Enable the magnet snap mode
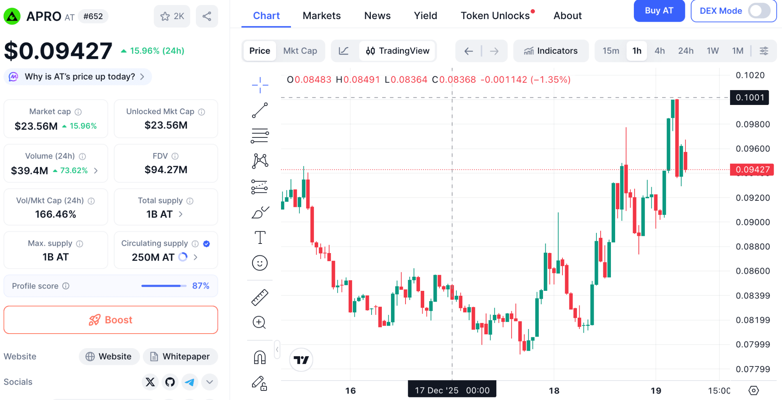782x400 pixels. [260, 358]
